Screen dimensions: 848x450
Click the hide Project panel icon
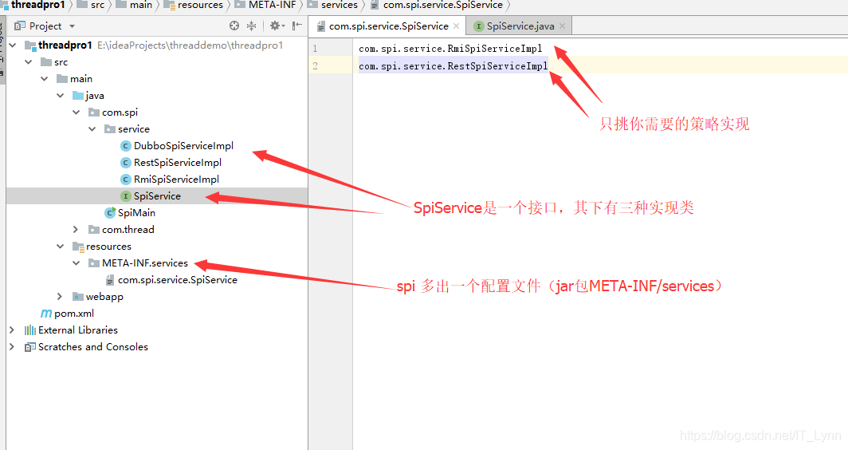click(297, 26)
